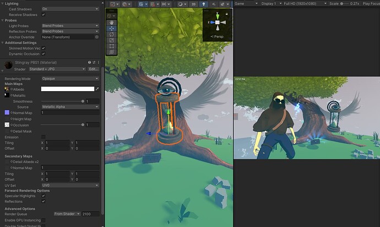Click the scene gizmo green Y axis cone
The width and height of the screenshot is (380, 227).
(x=218, y=16)
